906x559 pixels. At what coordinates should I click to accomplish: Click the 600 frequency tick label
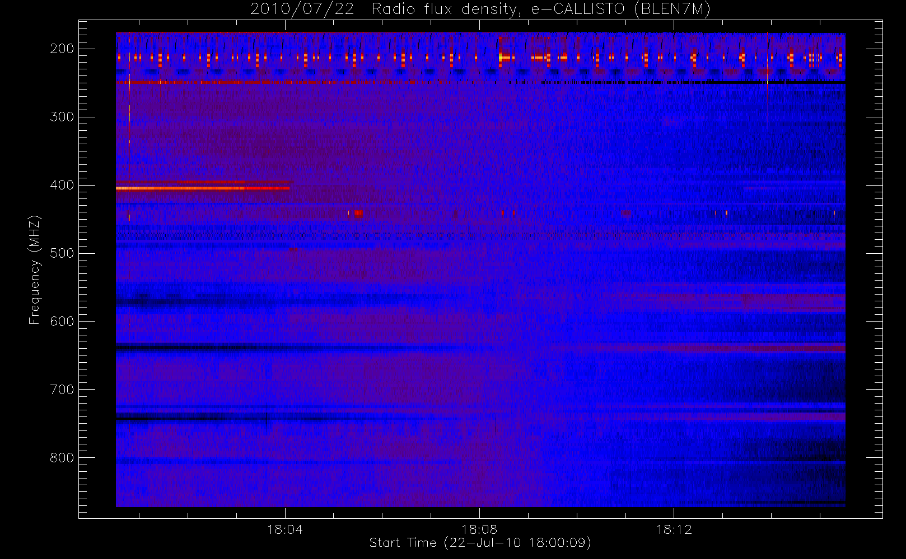coord(62,321)
